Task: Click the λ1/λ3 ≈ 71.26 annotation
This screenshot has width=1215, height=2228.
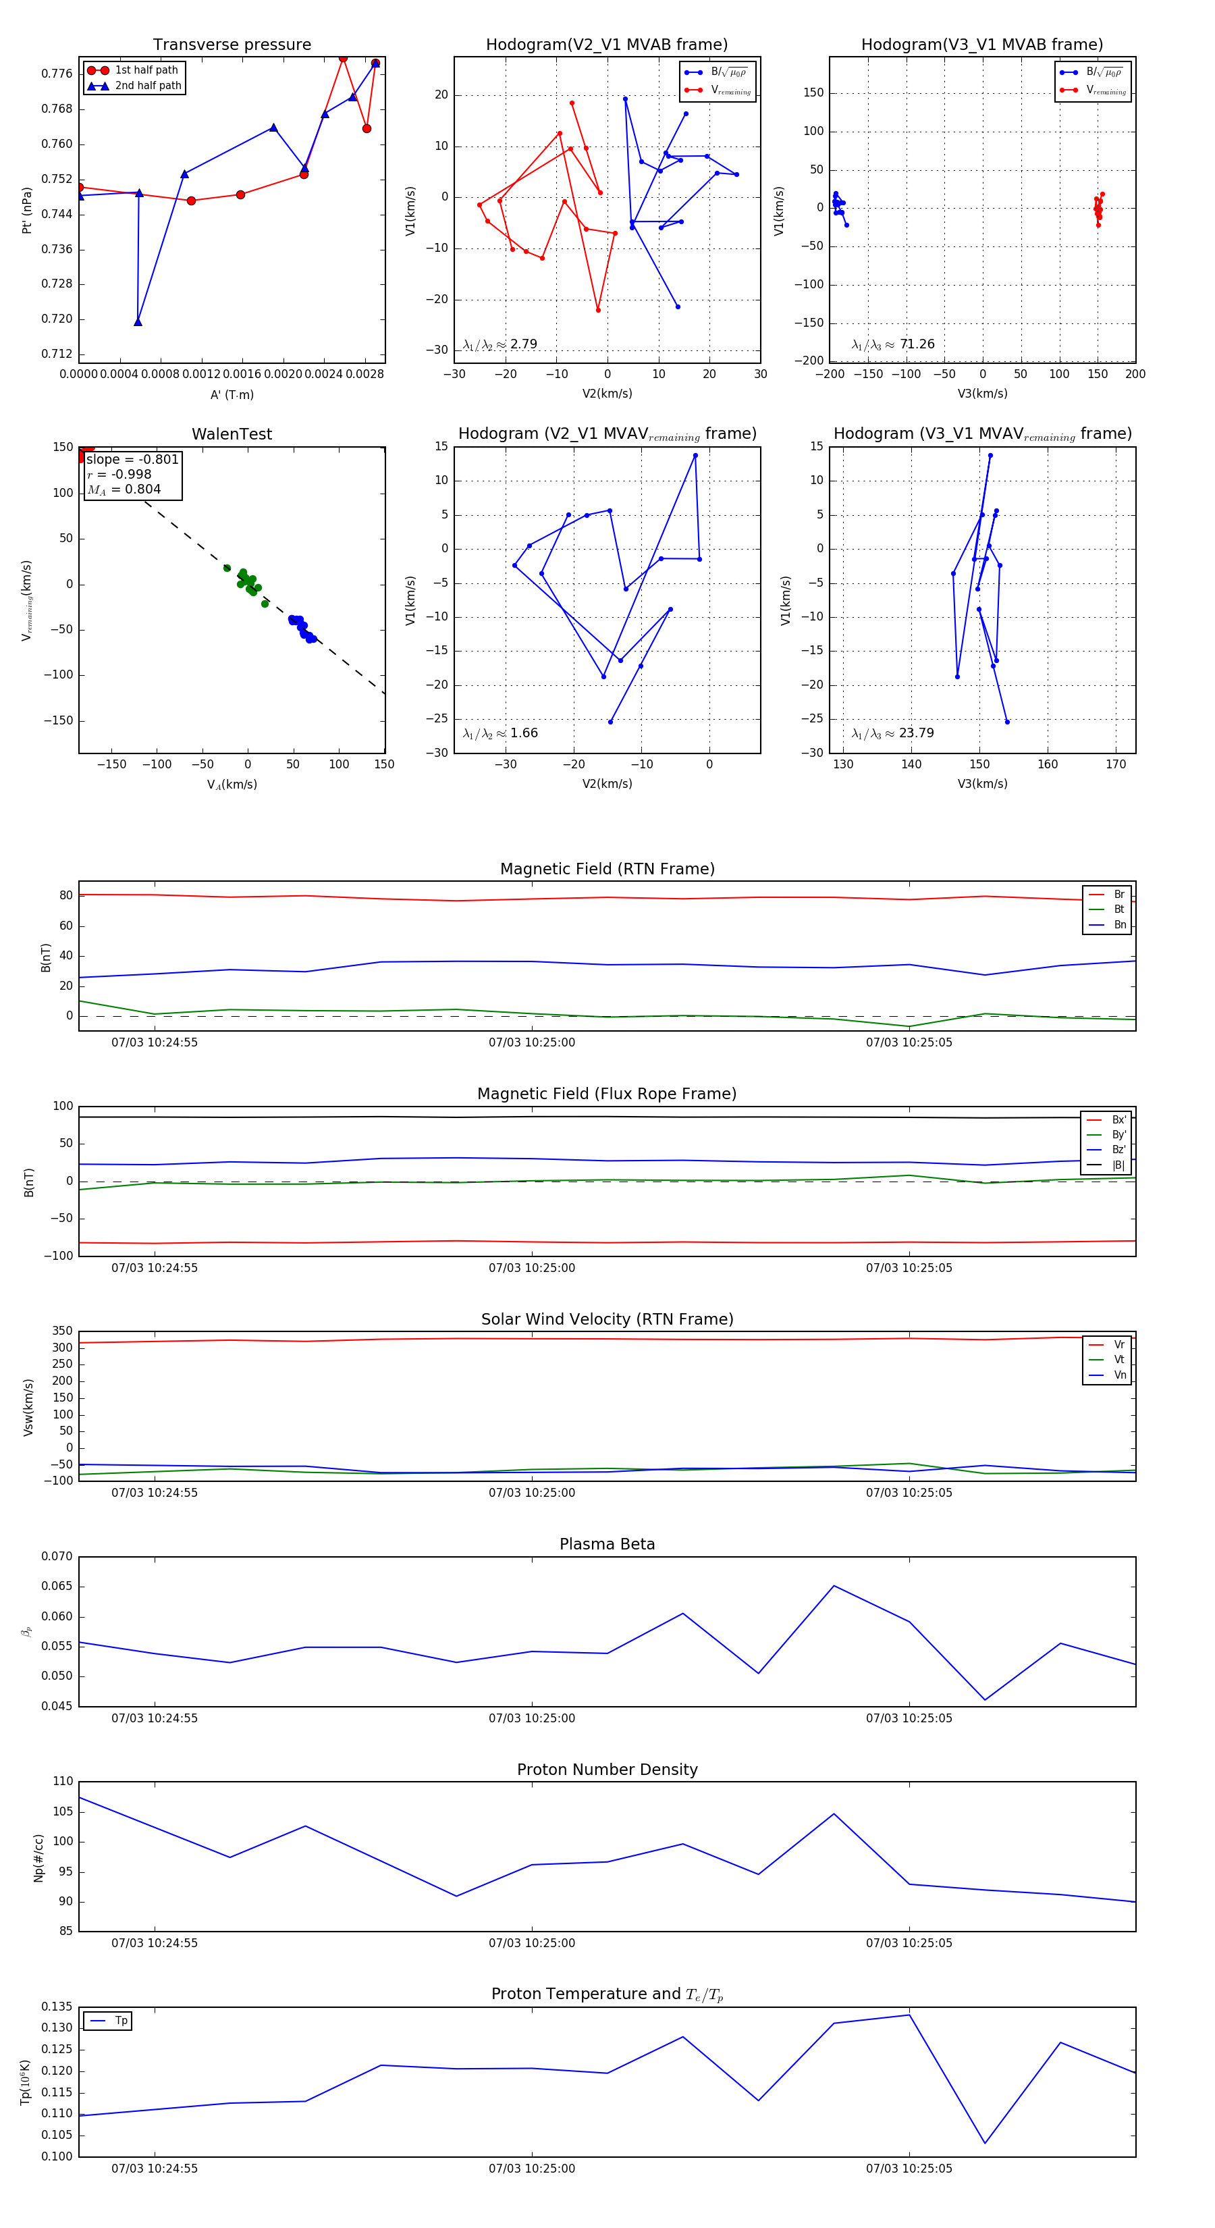Action: 892,344
